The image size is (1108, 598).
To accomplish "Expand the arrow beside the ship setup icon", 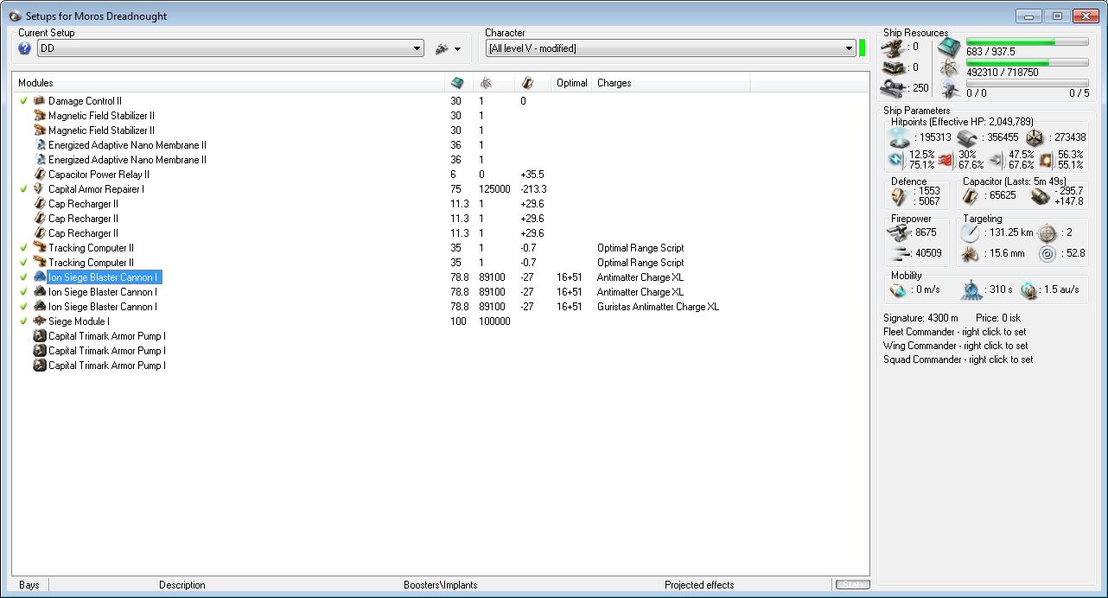I will click(458, 50).
